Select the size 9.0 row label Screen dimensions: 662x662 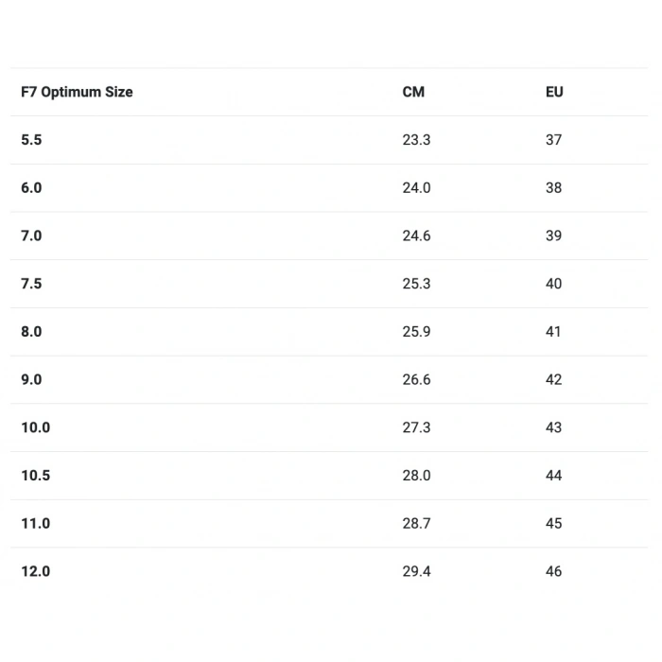coord(31,379)
